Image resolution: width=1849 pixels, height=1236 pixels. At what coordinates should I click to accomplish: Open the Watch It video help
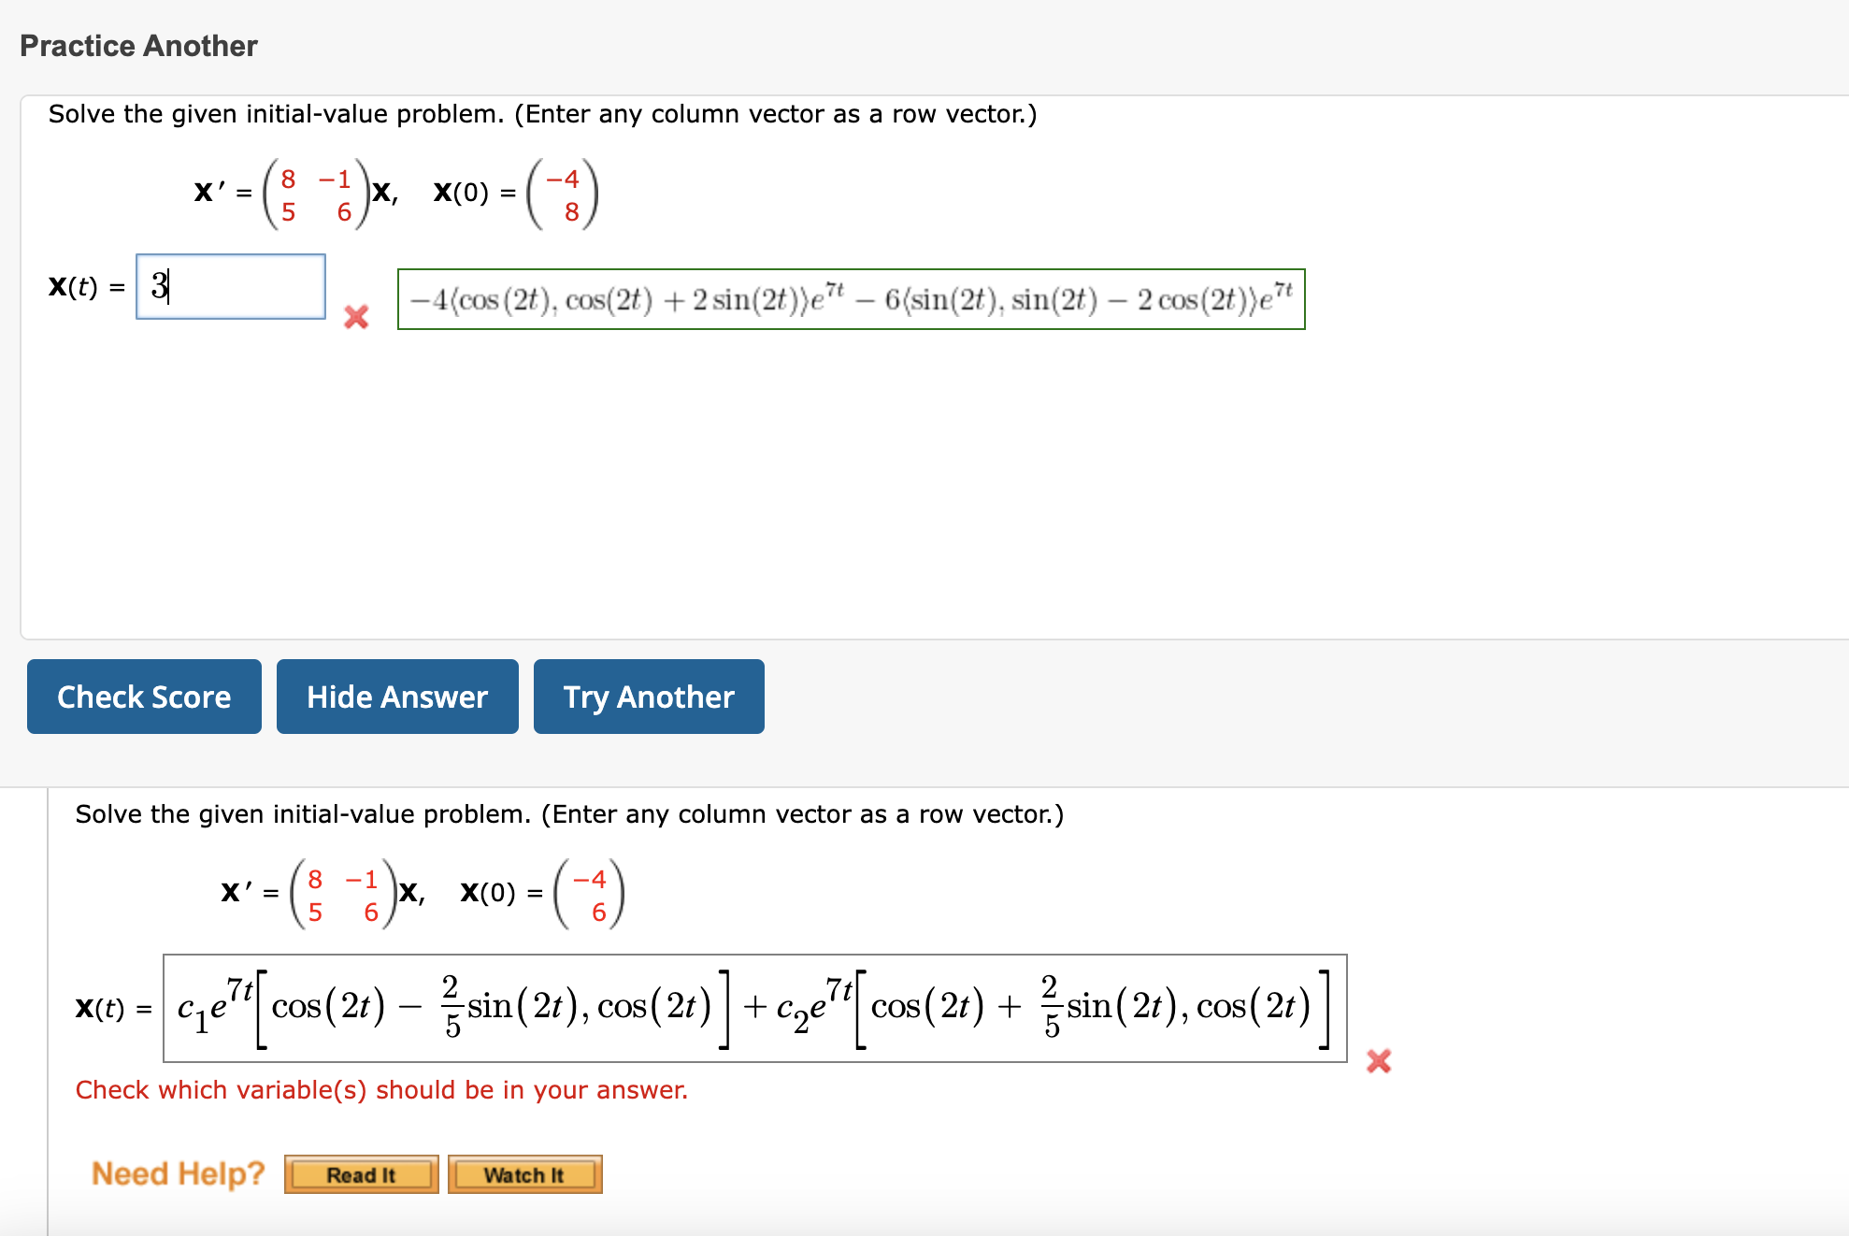524,1174
